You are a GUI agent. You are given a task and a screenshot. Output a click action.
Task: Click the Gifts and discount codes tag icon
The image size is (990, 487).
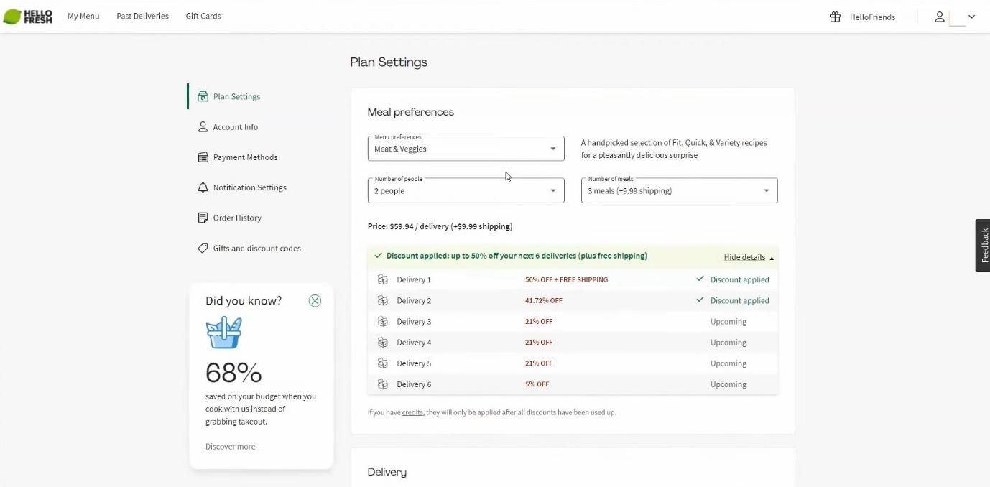pyautogui.click(x=203, y=249)
